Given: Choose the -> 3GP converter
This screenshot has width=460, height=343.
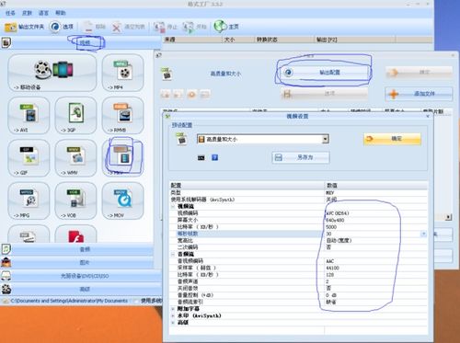Looking at the screenshot, I should coord(75,116).
